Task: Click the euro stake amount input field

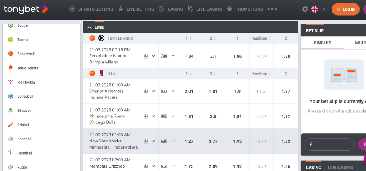Action: tap(329, 144)
